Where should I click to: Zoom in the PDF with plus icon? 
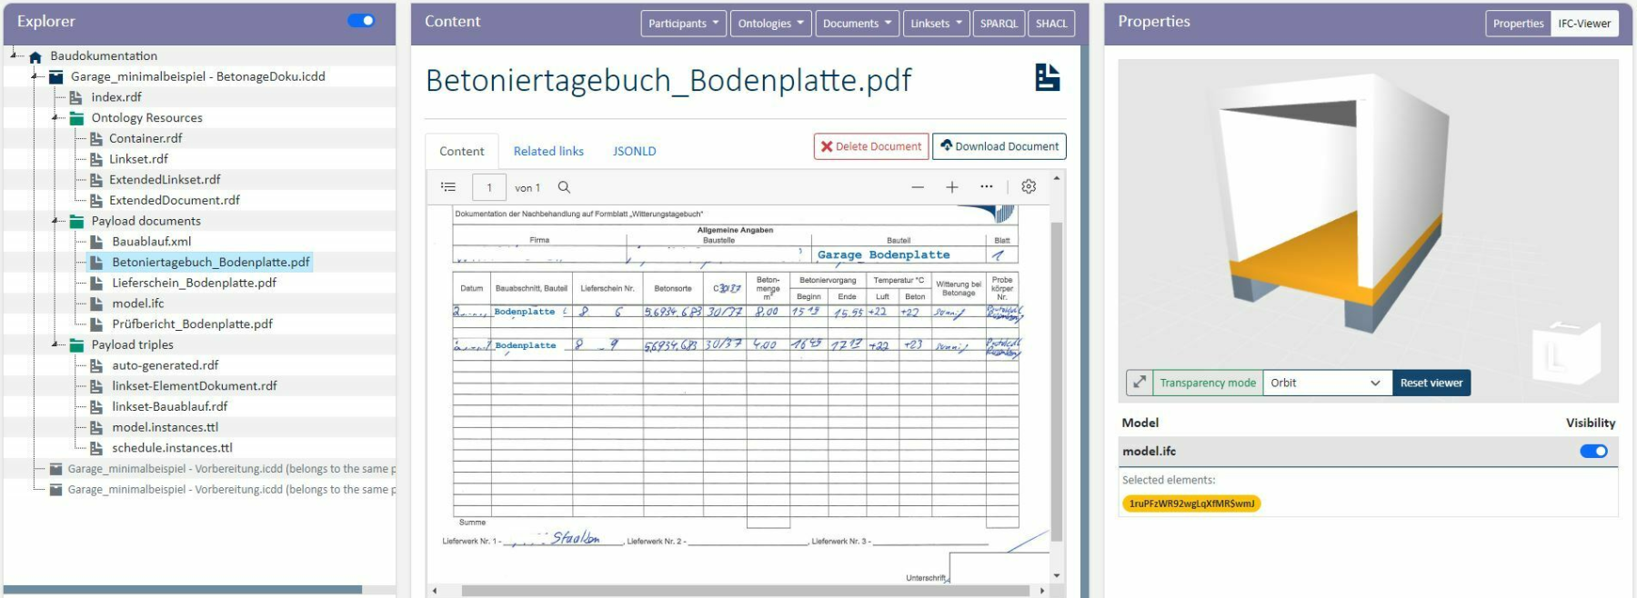pyautogui.click(x=952, y=187)
